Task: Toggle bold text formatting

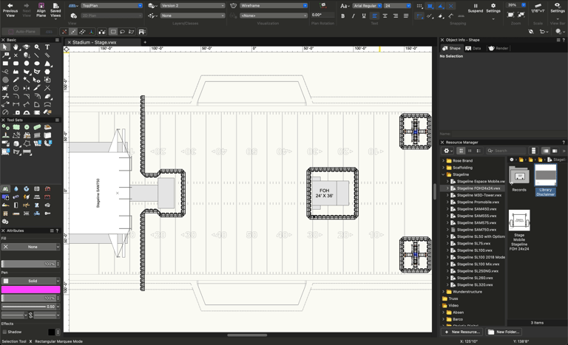Action: [342, 16]
